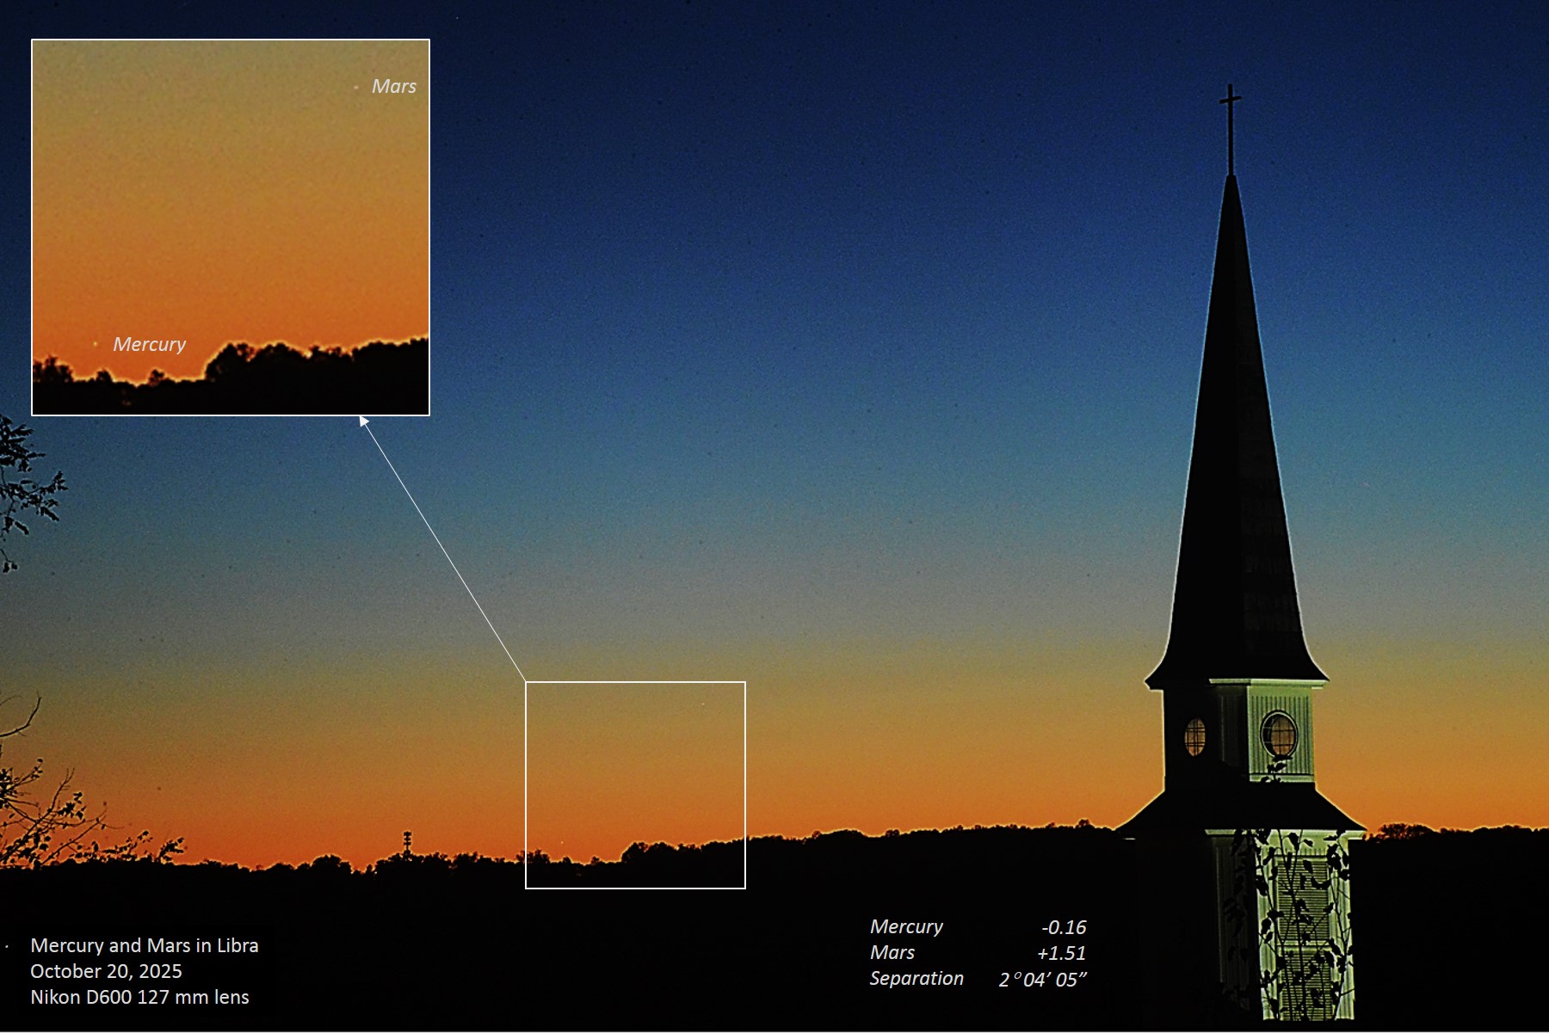Click the lit round window on steeple
Image resolution: width=1549 pixels, height=1033 pixels.
1279,735
